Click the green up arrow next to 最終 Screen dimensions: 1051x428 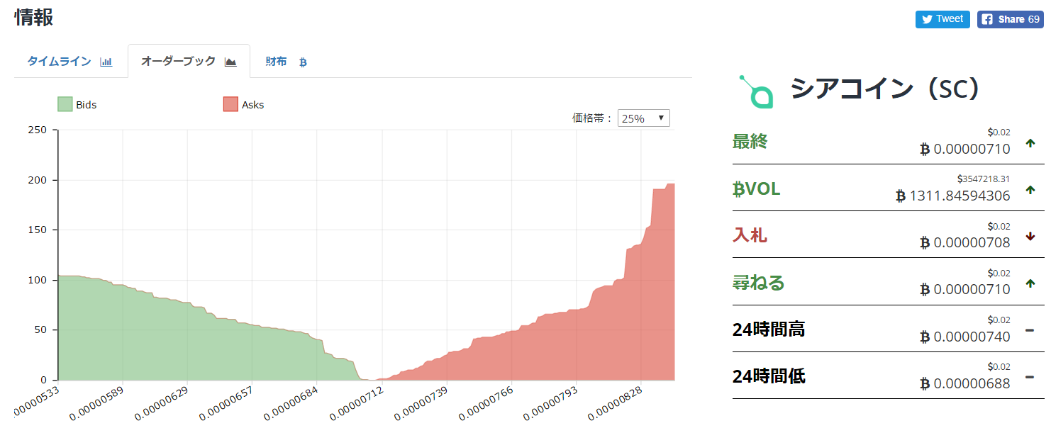(x=1030, y=143)
